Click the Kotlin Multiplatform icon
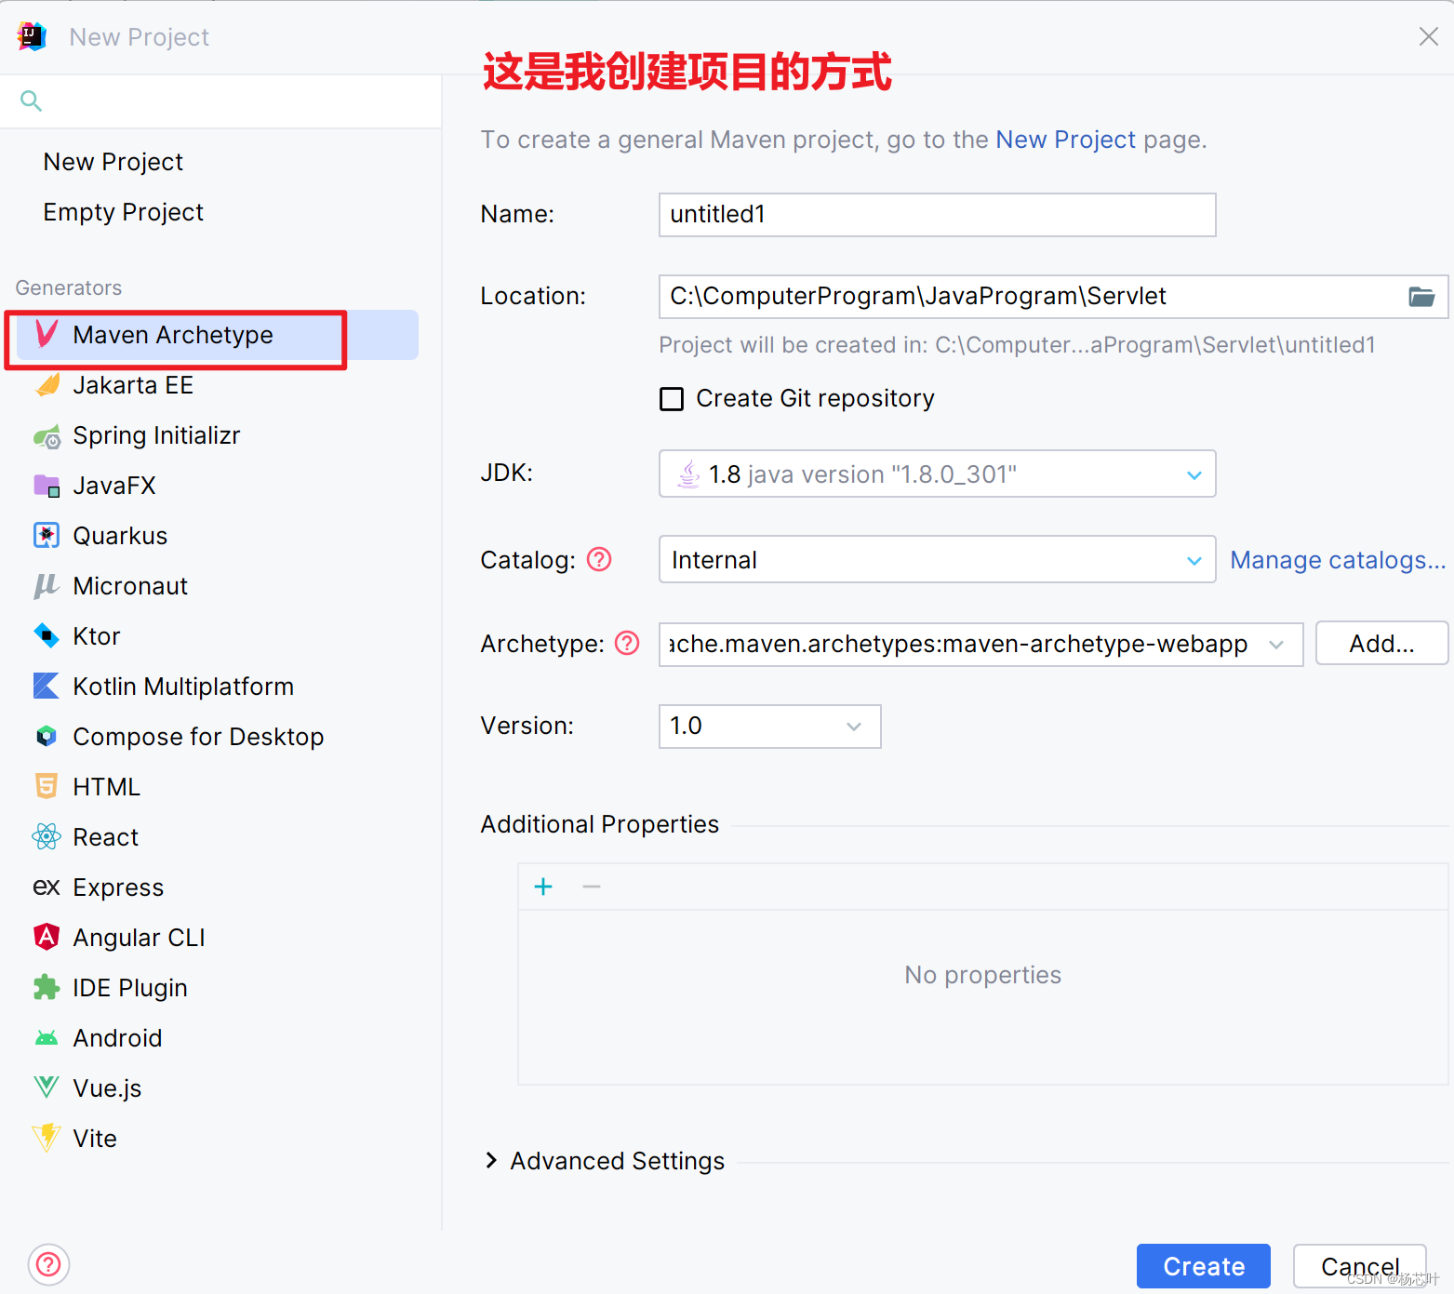1454x1294 pixels. pyautogui.click(x=47, y=687)
